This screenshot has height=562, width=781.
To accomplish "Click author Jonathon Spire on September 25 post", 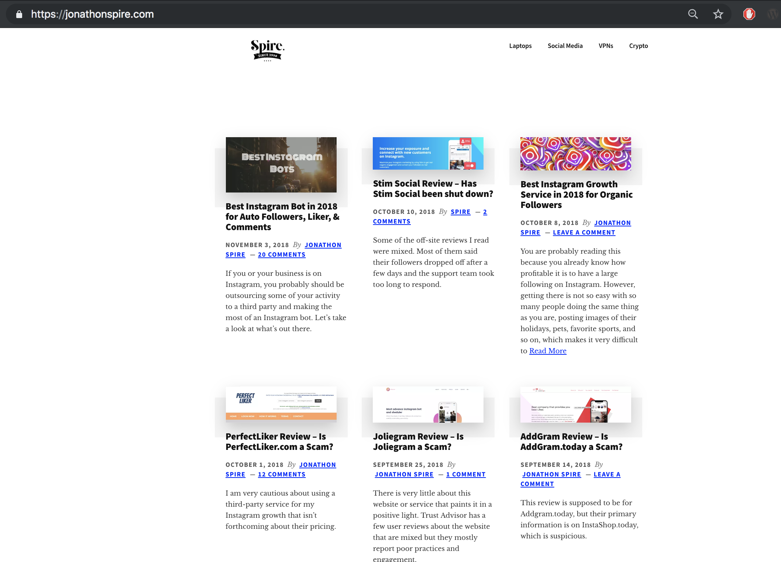I will coord(404,474).
